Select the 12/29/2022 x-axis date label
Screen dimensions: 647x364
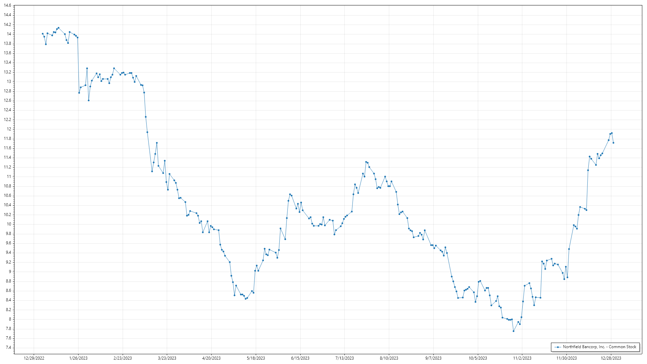point(34,358)
